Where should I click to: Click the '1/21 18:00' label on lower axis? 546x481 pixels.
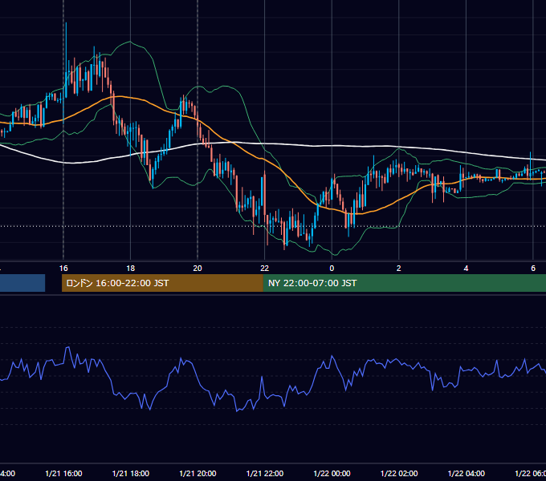point(131,473)
